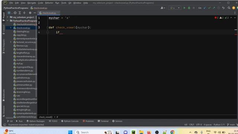Toggle the Bookmarks side tool tab
The height and width of the screenshot is (134, 238).
pyautogui.click(x=4, y=95)
